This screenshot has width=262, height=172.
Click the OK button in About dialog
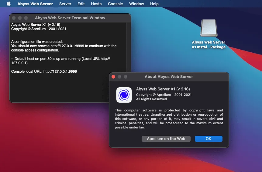coord(209,139)
